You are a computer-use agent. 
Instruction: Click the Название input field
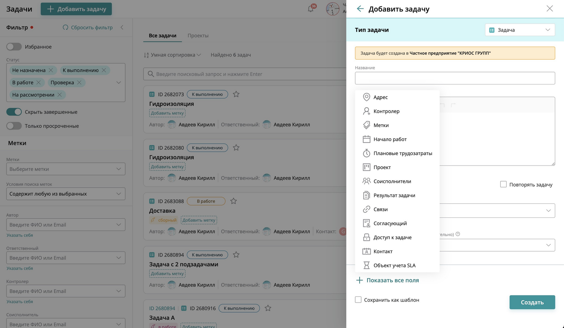point(455,78)
